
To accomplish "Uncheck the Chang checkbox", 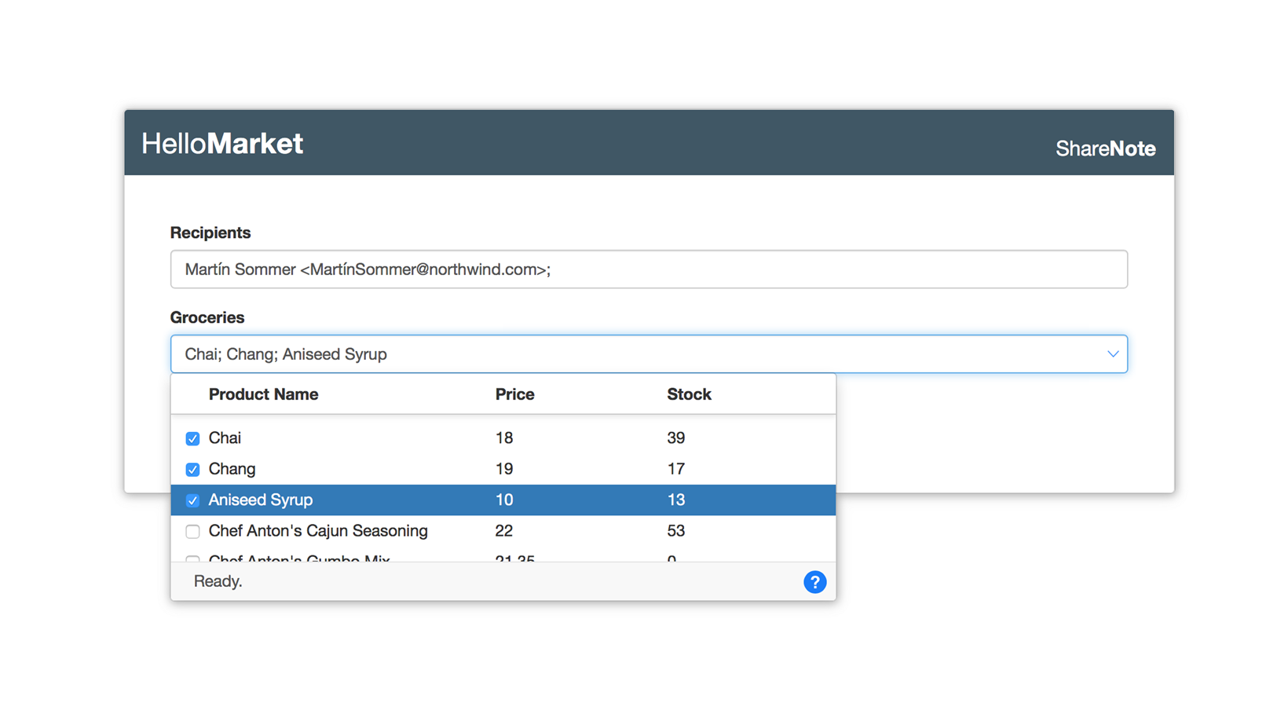I will (x=192, y=470).
